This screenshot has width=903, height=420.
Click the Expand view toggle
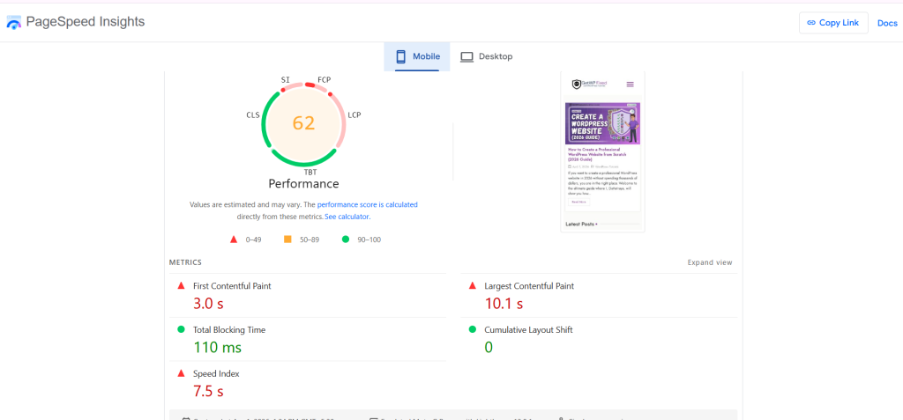click(x=710, y=262)
